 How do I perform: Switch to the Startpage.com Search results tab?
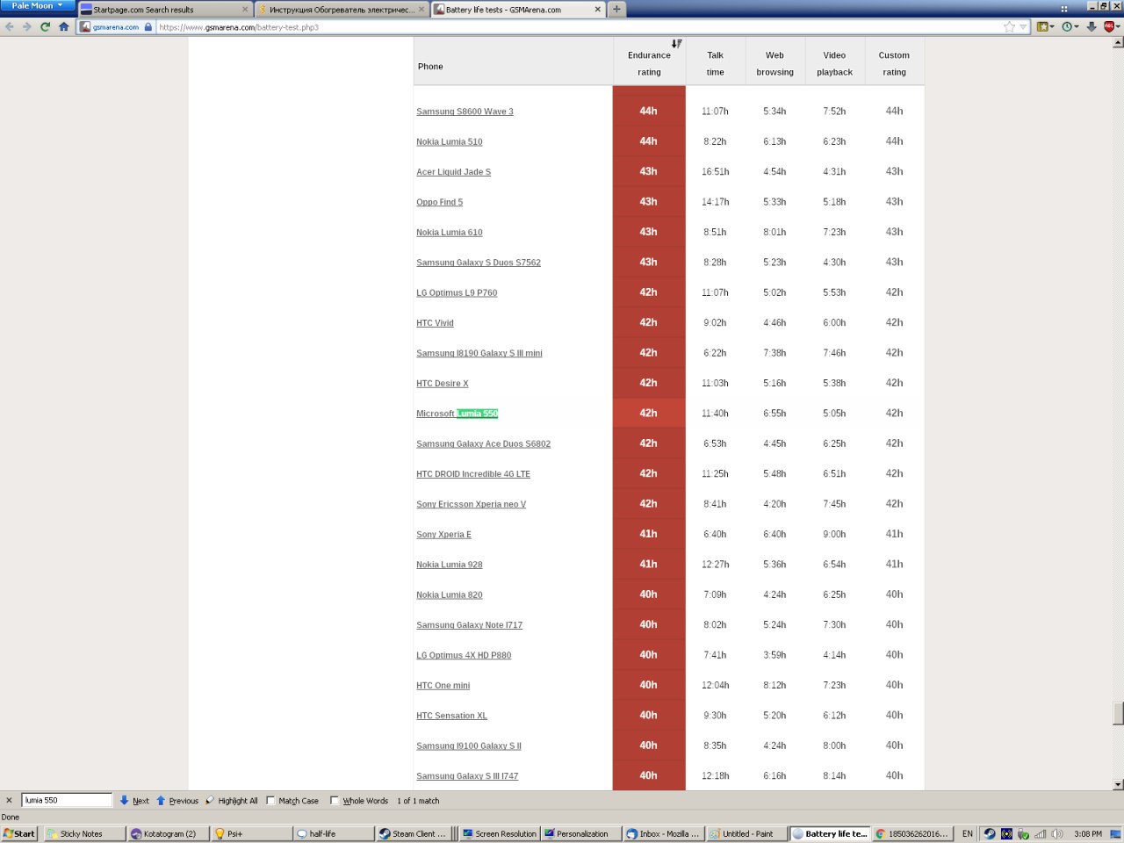coord(165,10)
